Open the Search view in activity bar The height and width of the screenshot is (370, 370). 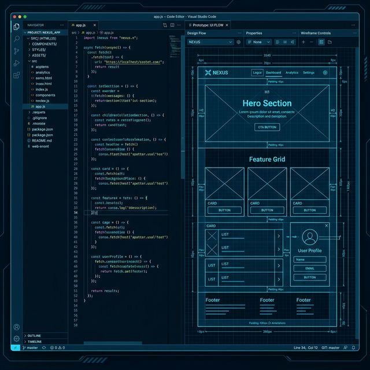click(x=17, y=39)
